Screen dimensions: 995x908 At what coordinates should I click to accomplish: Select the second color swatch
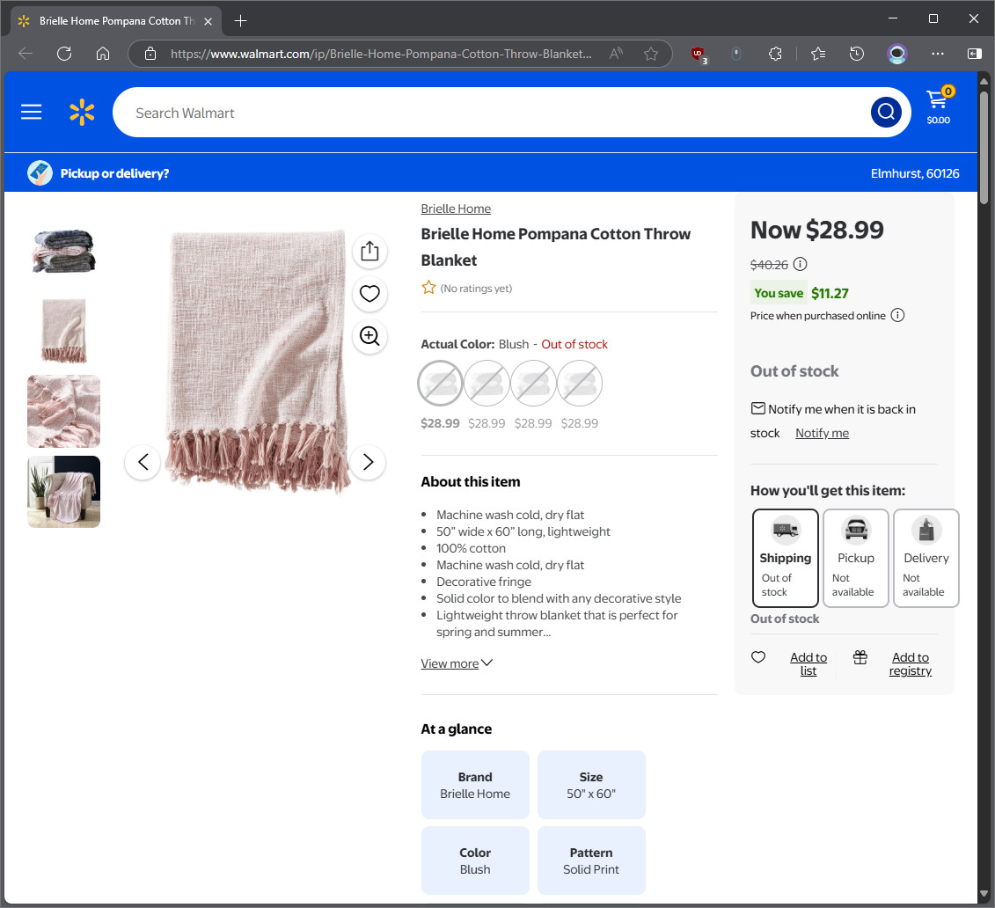pyautogui.click(x=487, y=384)
